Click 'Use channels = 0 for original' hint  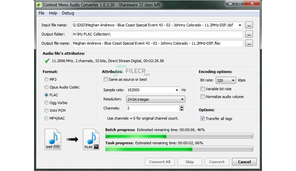tap(143, 118)
